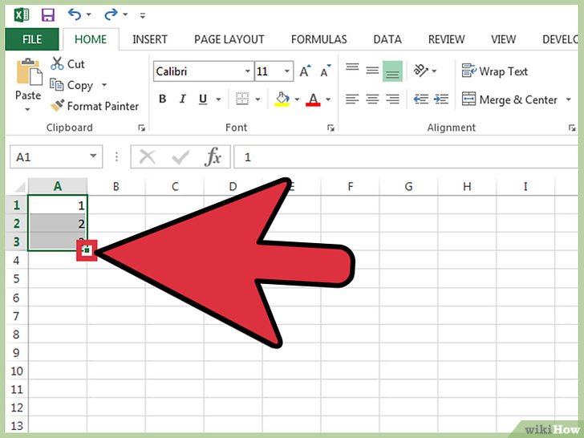Switch to the DATA tab
The width and height of the screenshot is (584, 438).
click(x=387, y=39)
